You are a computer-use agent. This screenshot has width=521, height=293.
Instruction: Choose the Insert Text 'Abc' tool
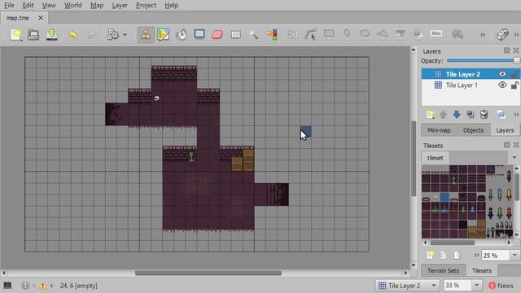pyautogui.click(x=436, y=33)
